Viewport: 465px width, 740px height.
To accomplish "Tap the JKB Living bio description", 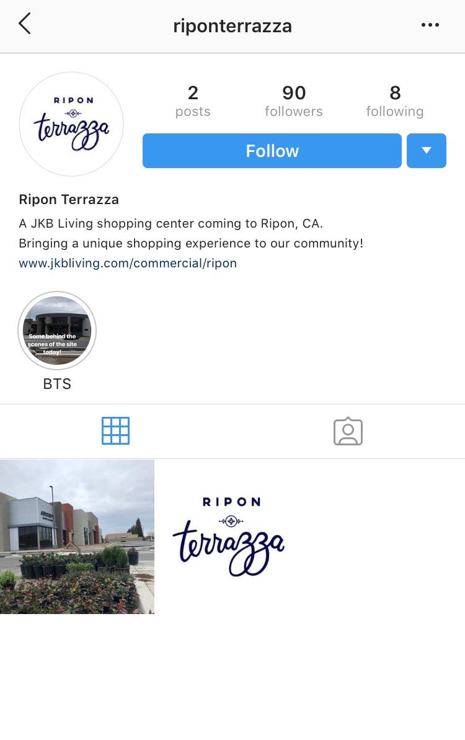I will [191, 233].
